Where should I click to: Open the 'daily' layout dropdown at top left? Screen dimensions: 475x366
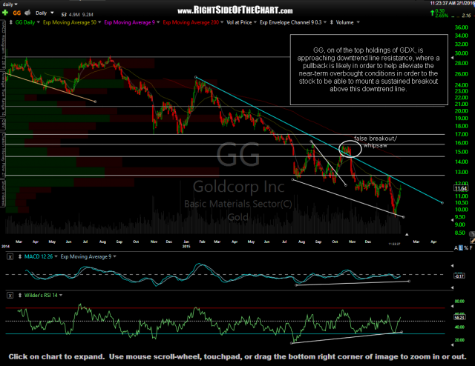(x=10, y=4)
